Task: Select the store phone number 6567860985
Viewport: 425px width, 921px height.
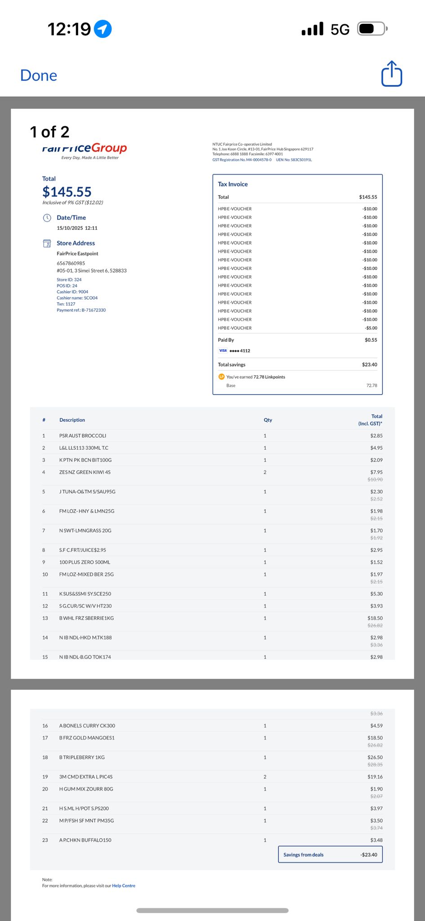Action: pyautogui.click(x=71, y=264)
